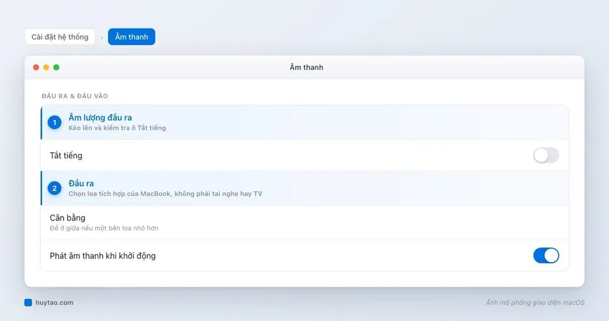This screenshot has width=609, height=321.
Task: Select the Đầu ra row heading
Action: tap(81, 184)
